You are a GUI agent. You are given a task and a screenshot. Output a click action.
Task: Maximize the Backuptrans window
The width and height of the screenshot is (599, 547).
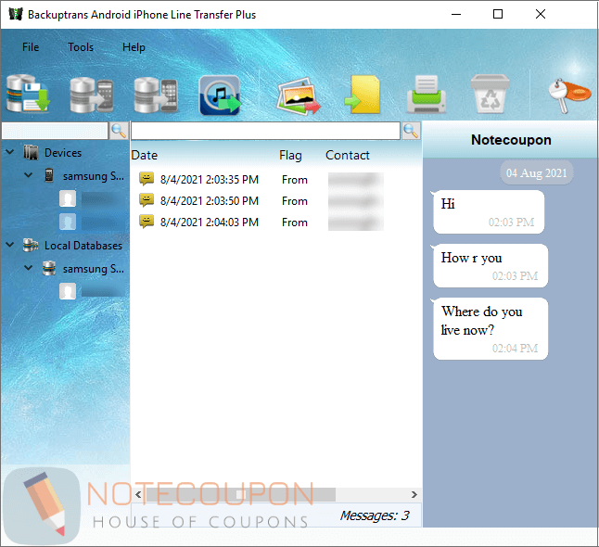(x=498, y=14)
